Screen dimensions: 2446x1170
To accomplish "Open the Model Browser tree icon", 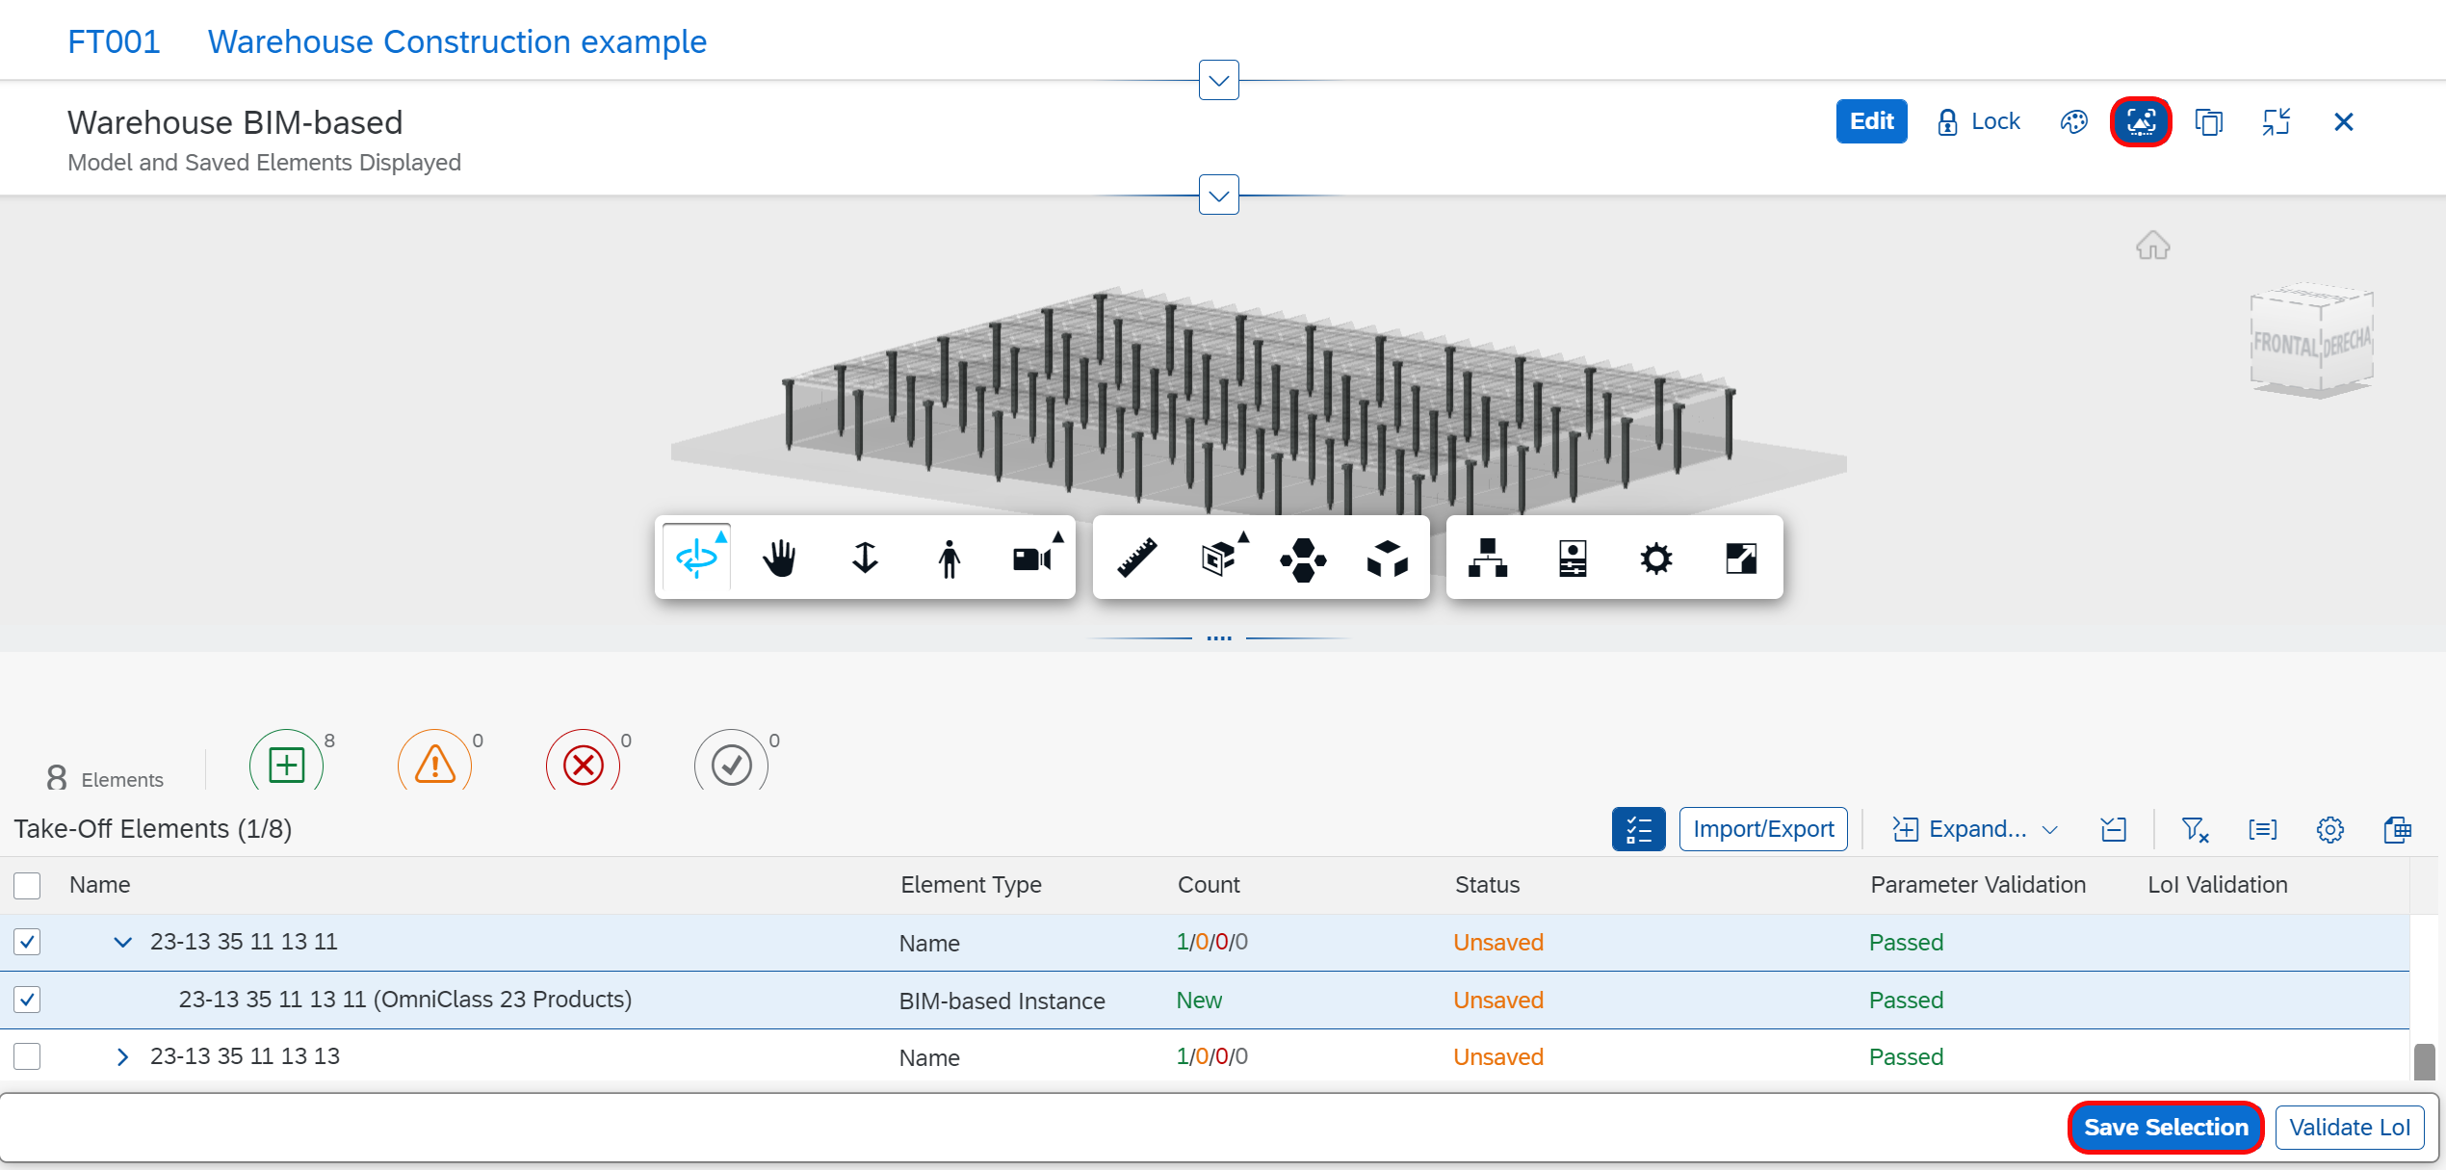I will pyautogui.click(x=1488, y=558).
